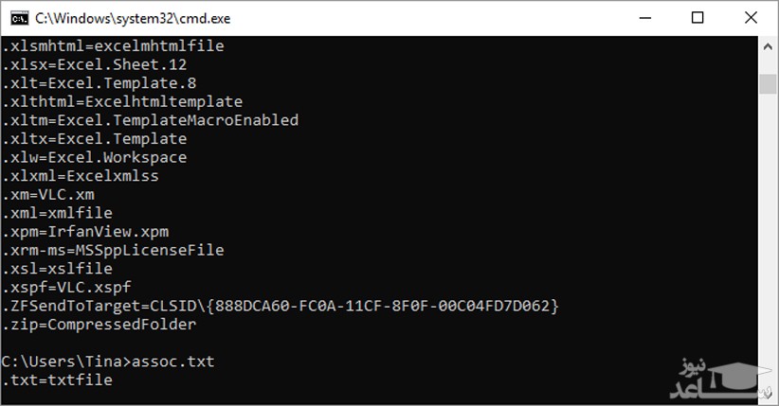
Task: Click the scrollbar up arrow
Action: coord(768,45)
